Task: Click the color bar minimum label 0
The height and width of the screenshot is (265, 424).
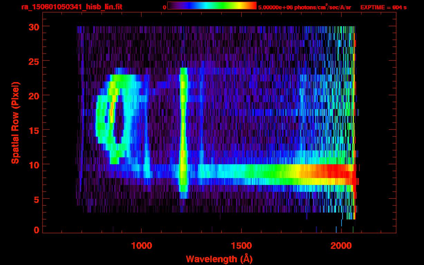Action: coord(165,7)
